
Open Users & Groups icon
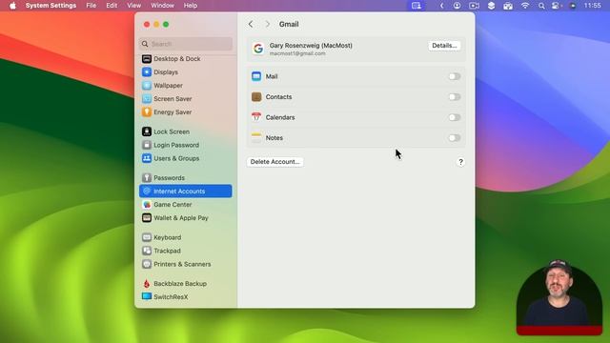coord(147,158)
